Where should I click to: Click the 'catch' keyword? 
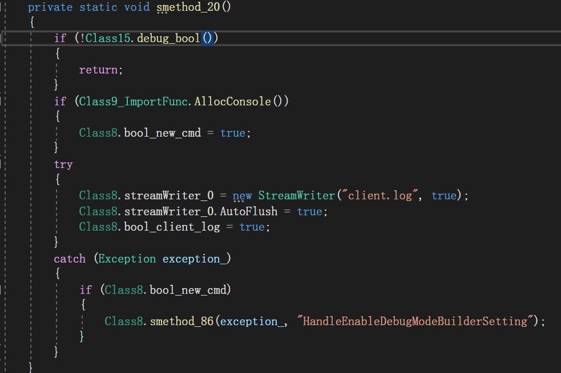pyautogui.click(x=70, y=259)
